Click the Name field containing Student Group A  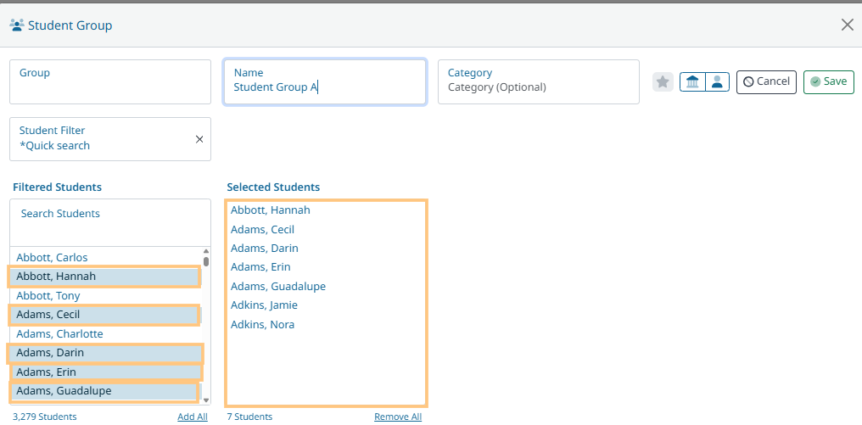tap(324, 81)
